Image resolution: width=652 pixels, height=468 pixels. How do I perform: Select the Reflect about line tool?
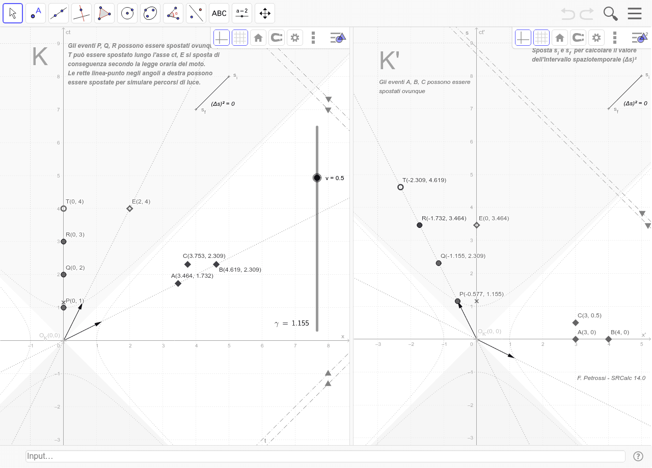(196, 13)
